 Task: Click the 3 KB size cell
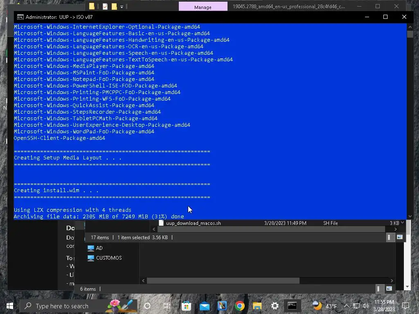394,223
